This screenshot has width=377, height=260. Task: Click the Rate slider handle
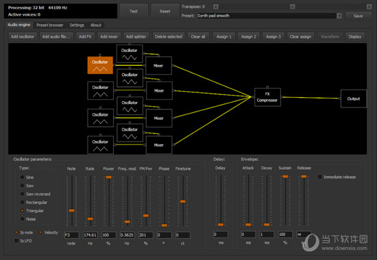pyautogui.click(x=90, y=219)
